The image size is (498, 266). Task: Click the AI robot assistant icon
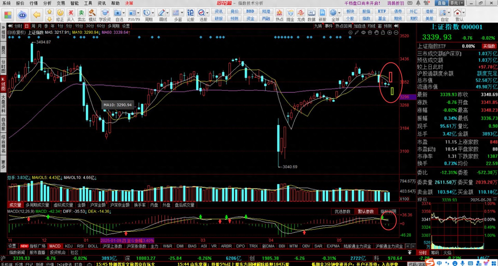click(x=22, y=15)
